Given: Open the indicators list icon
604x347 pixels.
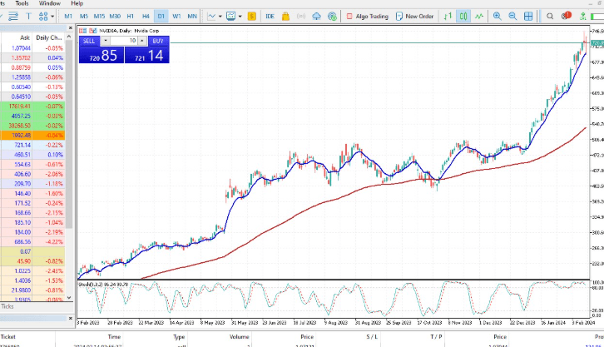Looking at the screenshot, I should pos(211,16).
